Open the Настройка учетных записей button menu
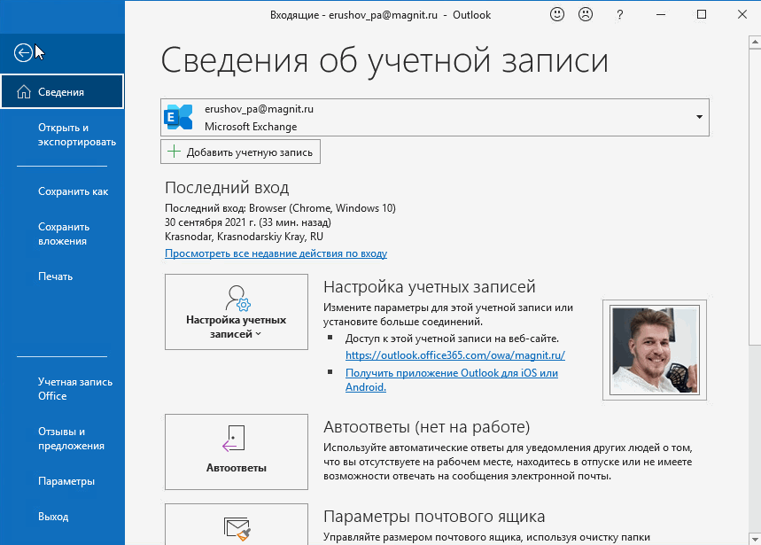Image resolution: width=761 pixels, height=545 pixels. click(237, 312)
